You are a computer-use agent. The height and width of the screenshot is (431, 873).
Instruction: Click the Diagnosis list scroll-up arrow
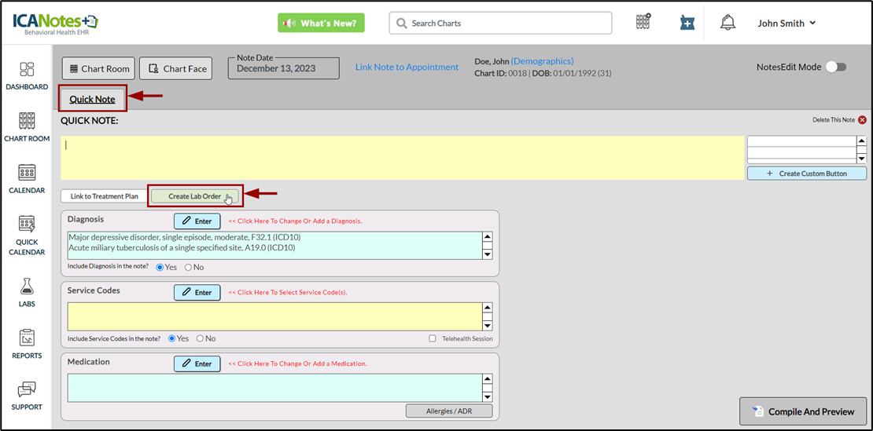(x=487, y=236)
